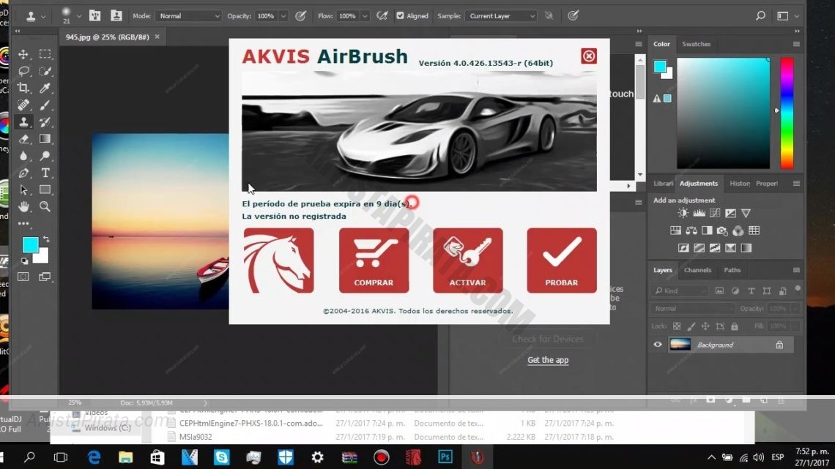Click the Brightness/Contrast adjustment icon

683,213
